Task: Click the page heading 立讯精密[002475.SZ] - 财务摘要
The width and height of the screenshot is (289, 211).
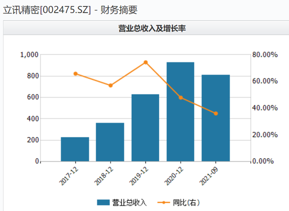Action: (70, 10)
